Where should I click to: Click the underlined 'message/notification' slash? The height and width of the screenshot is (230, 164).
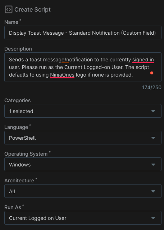[x=65, y=60]
